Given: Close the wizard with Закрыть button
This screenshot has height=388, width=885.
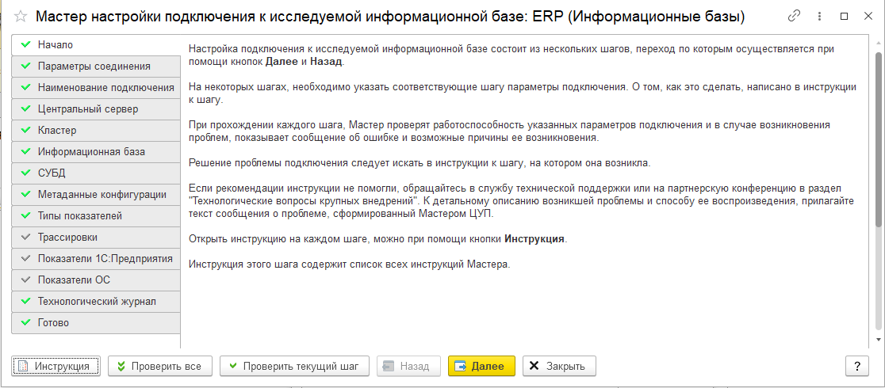Looking at the screenshot, I should coord(559,366).
